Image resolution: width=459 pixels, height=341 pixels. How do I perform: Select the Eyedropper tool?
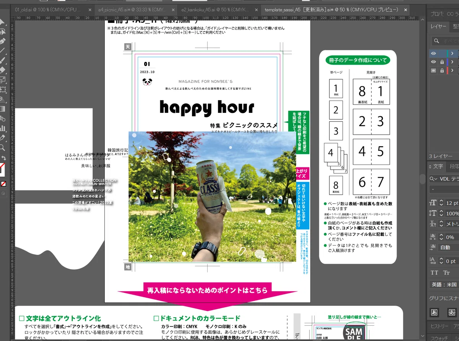tap(2, 138)
